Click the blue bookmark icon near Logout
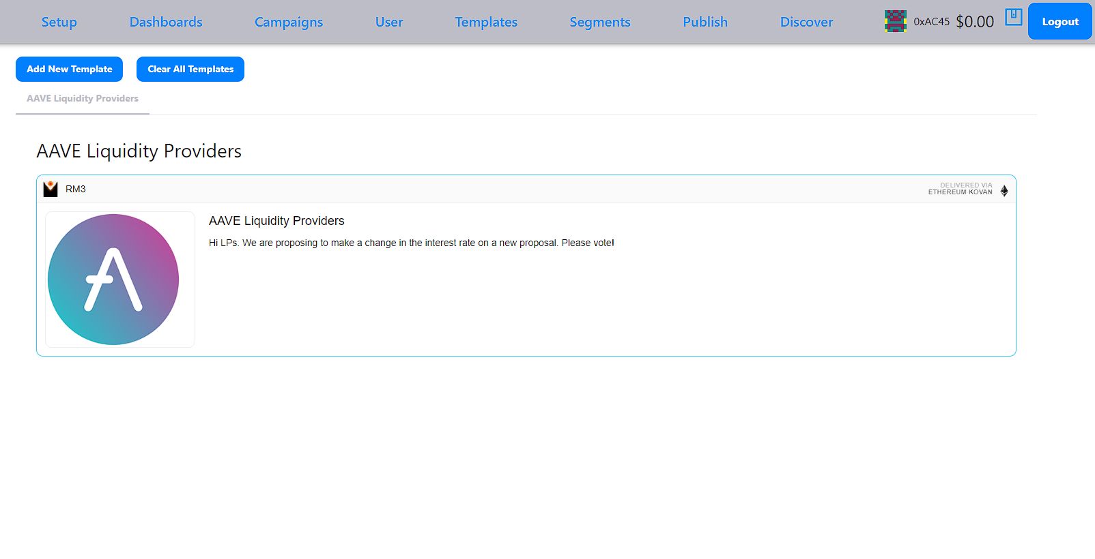The image size is (1095, 559). [x=1014, y=17]
